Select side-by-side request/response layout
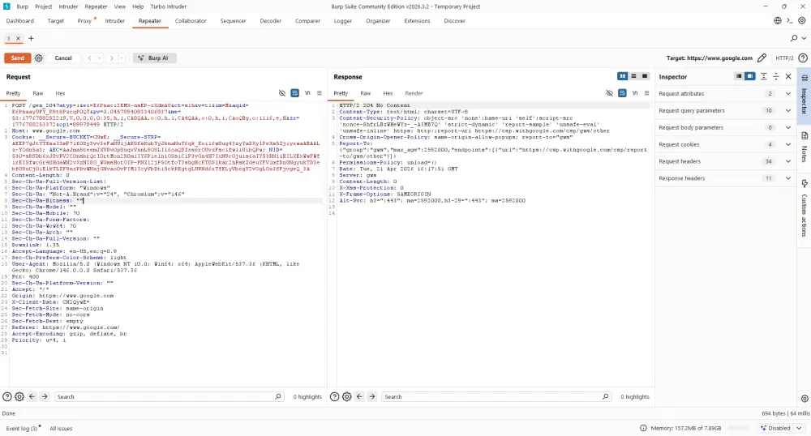The image size is (811, 436). pos(623,76)
